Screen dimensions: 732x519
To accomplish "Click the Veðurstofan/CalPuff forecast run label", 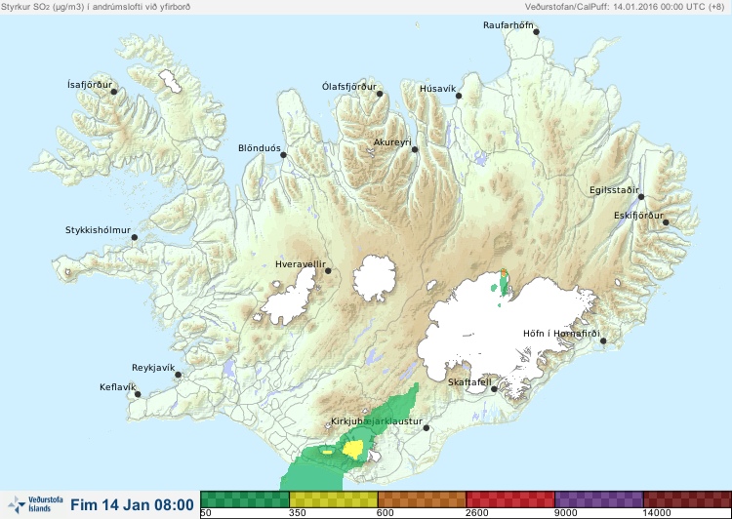I will pyautogui.click(x=625, y=7).
